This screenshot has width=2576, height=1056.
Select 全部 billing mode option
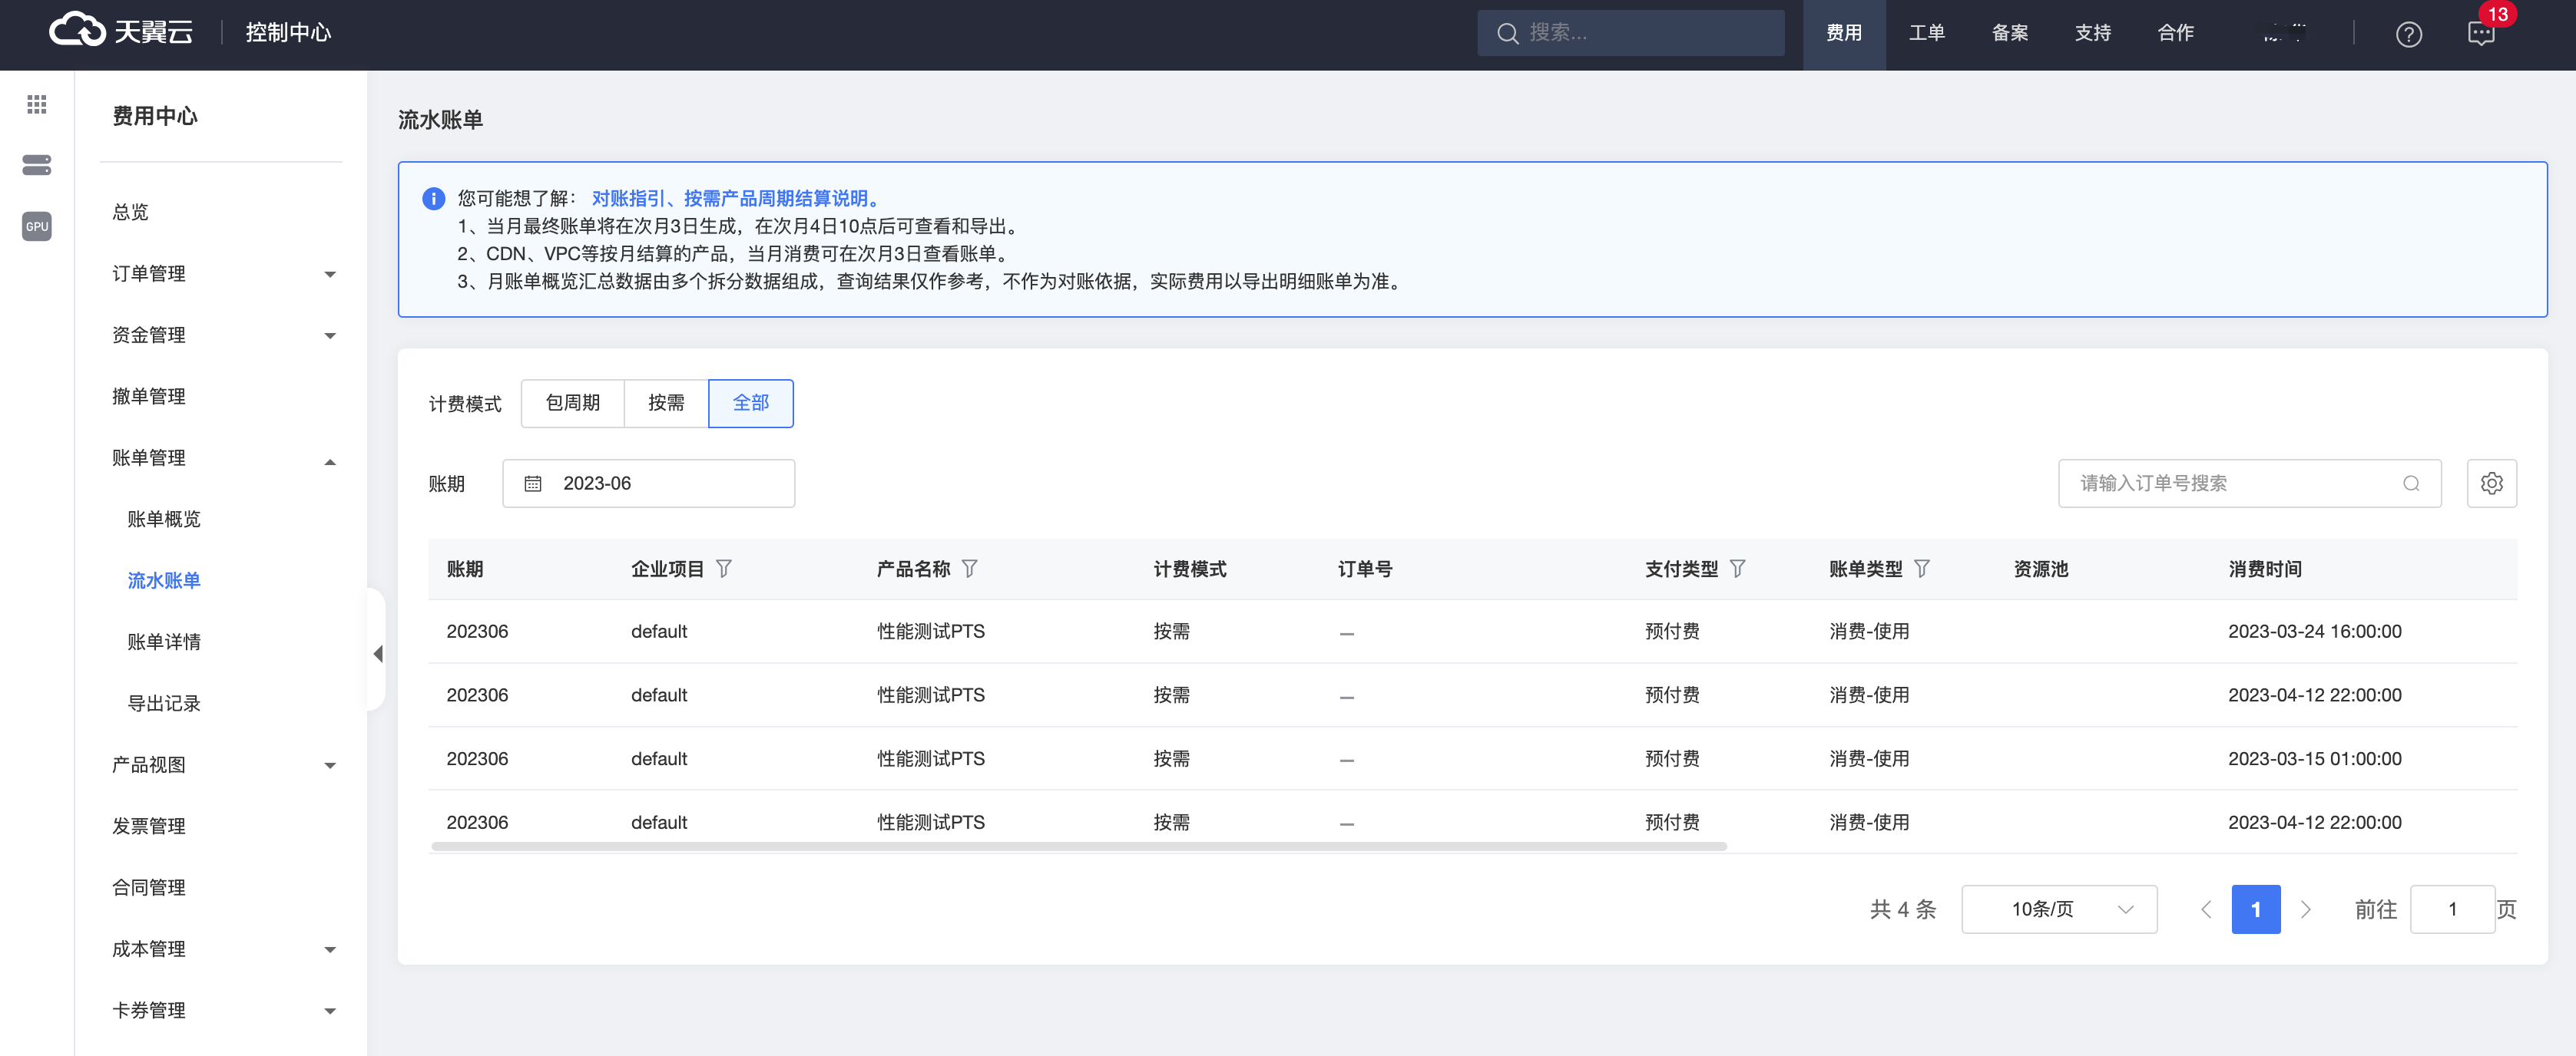[x=750, y=403]
